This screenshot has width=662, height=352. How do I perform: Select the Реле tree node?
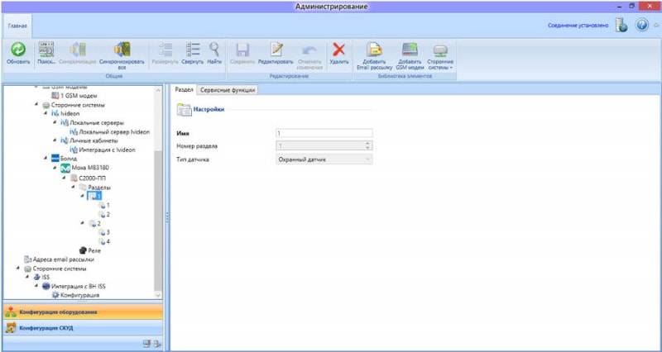click(x=90, y=250)
